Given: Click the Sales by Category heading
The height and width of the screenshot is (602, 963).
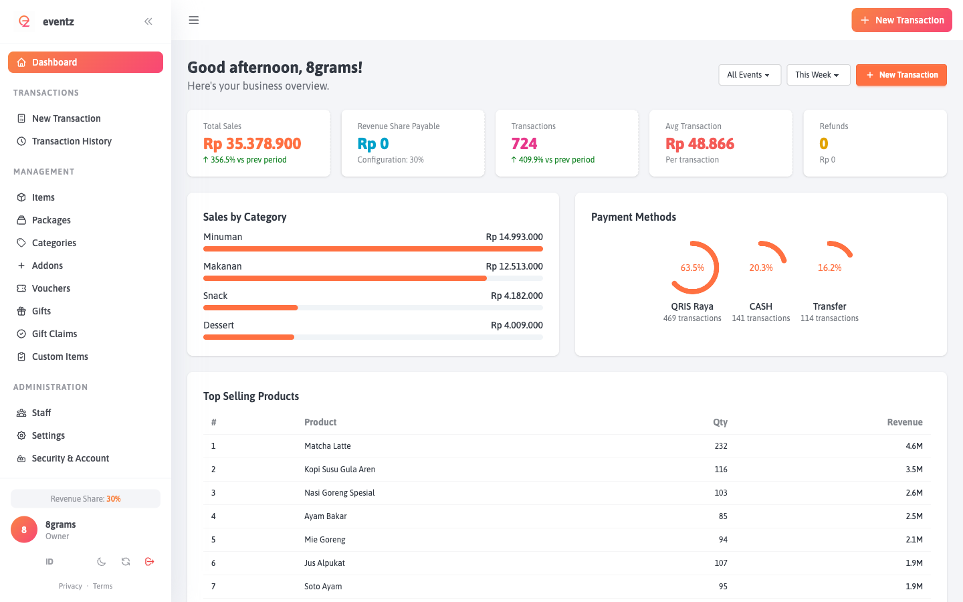Looking at the screenshot, I should [245, 217].
